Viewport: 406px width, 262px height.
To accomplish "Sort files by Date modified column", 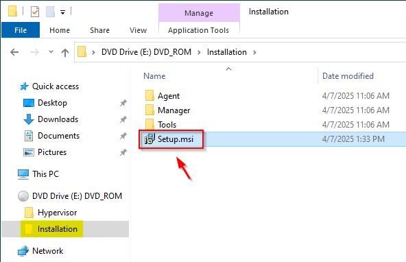I will coord(348,76).
